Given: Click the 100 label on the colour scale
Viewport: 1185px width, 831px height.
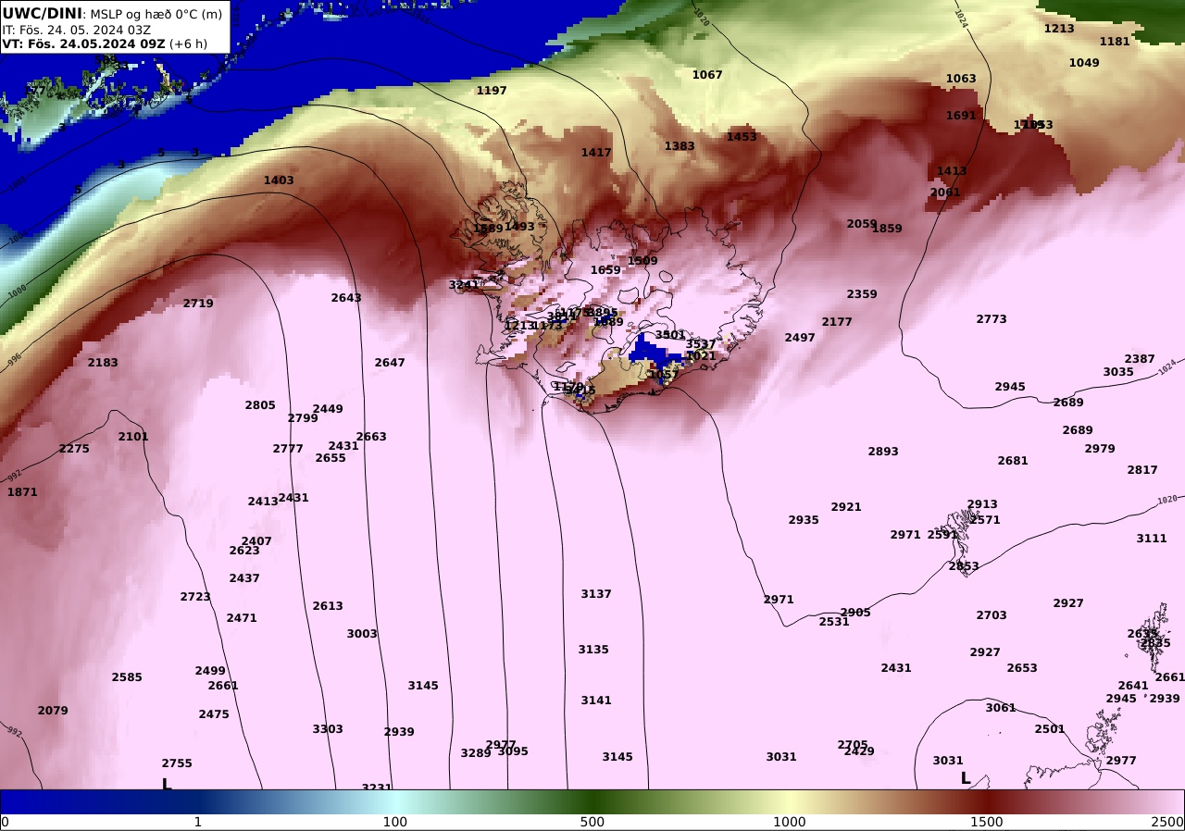Looking at the screenshot, I should pos(395,822).
